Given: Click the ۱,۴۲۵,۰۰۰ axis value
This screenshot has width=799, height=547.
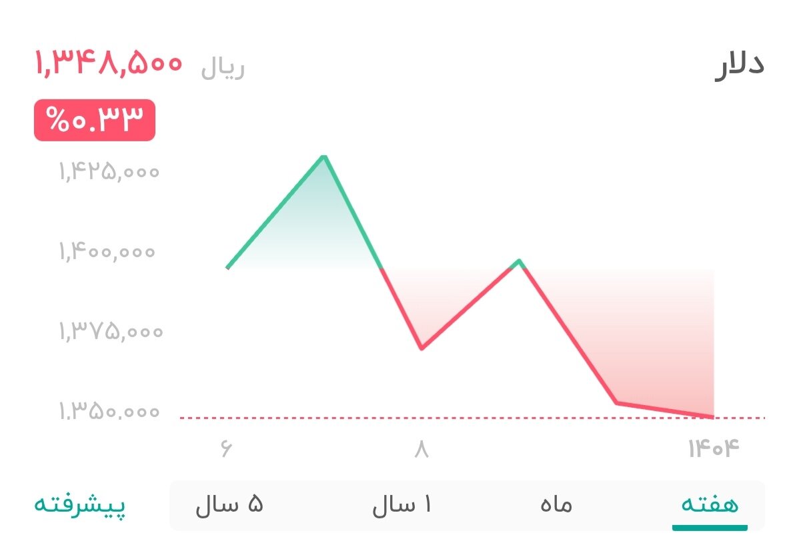Looking at the screenshot, I should 107,172.
